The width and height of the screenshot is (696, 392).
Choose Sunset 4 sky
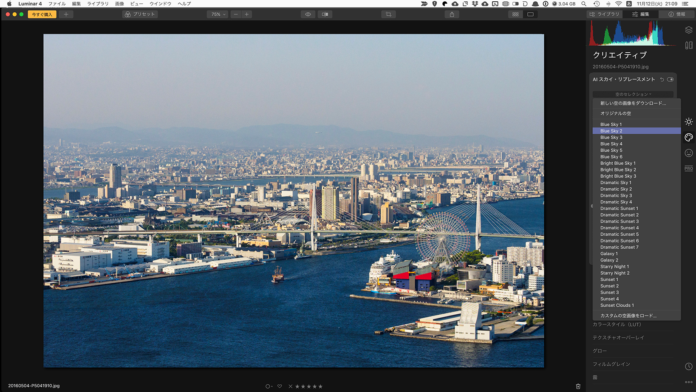(637, 299)
